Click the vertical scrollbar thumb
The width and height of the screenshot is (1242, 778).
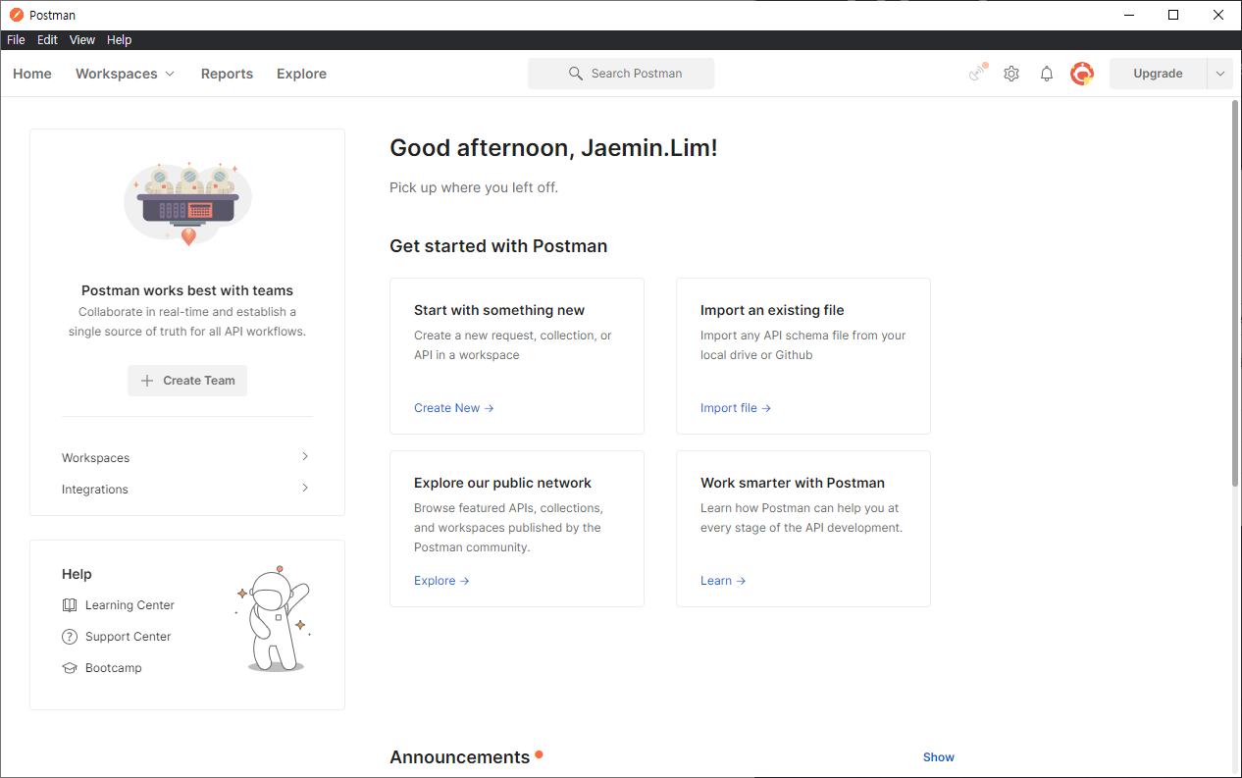1235,291
